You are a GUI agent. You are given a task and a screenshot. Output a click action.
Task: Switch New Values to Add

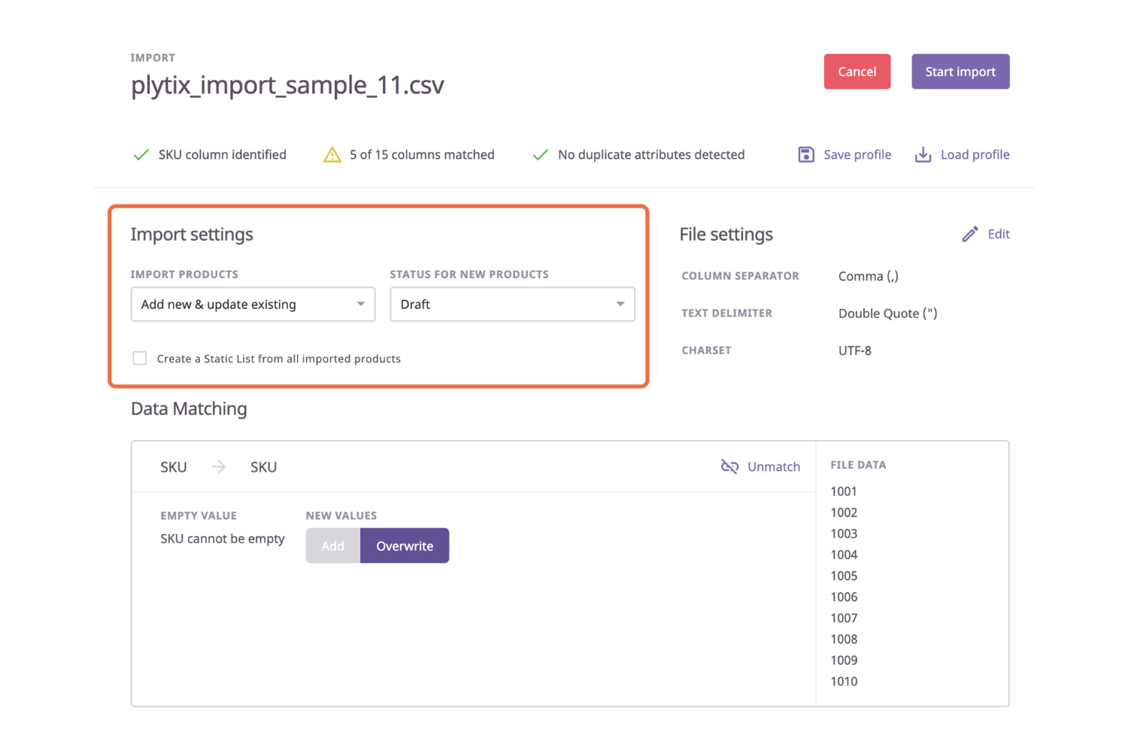coord(332,545)
